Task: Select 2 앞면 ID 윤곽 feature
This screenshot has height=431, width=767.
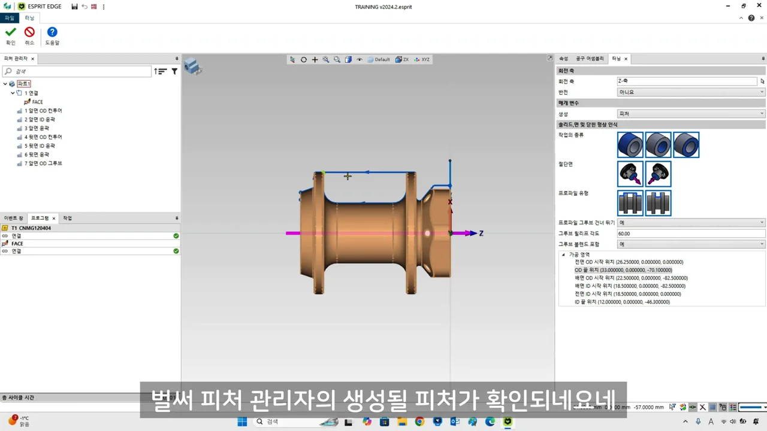Action: coord(40,119)
